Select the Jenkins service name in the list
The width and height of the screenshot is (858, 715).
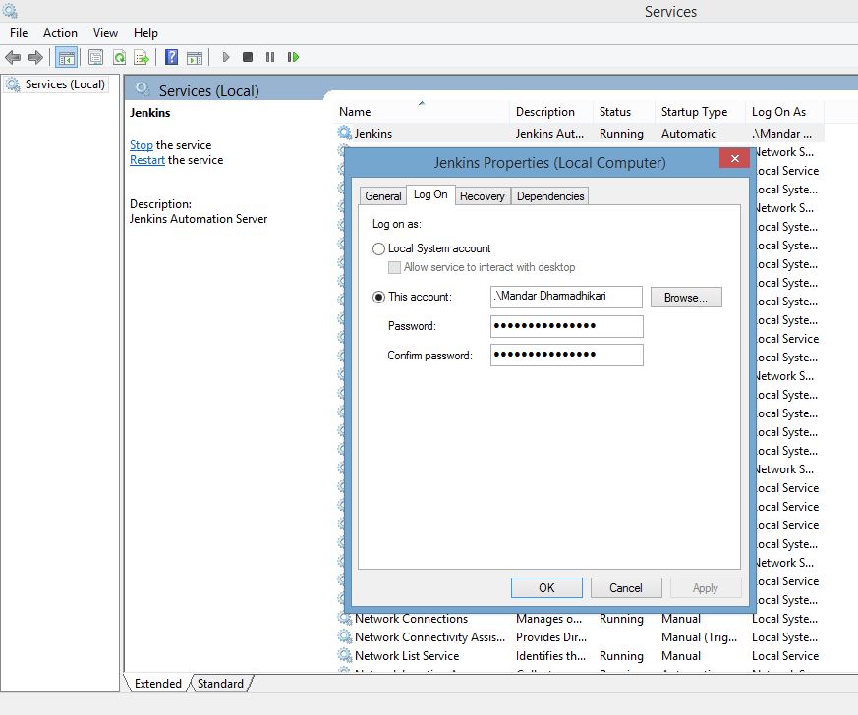373,133
